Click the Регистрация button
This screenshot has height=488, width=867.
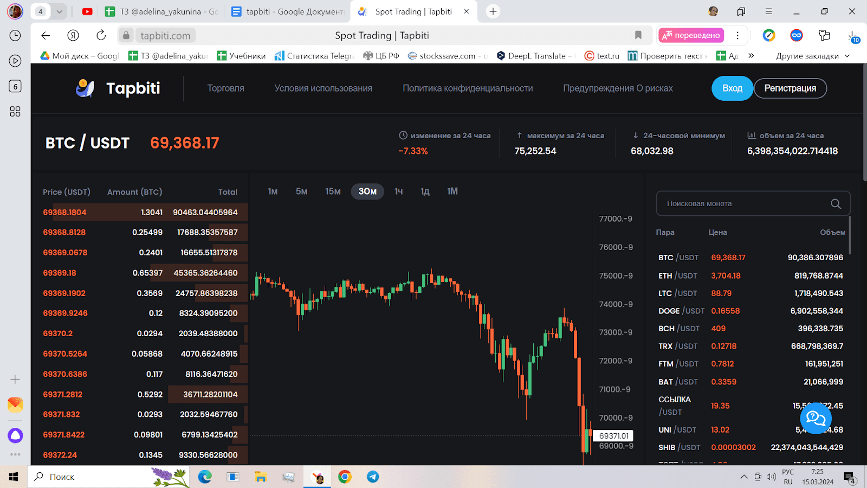coord(790,88)
